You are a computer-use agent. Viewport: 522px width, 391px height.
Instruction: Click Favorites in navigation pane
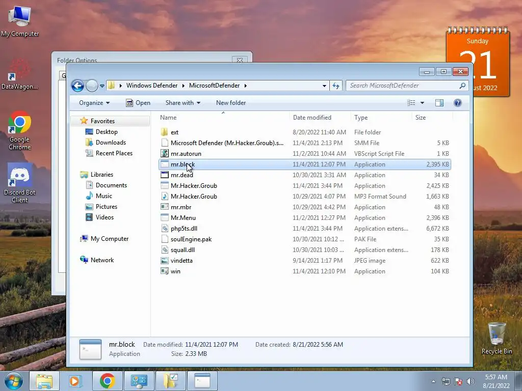[x=102, y=121]
